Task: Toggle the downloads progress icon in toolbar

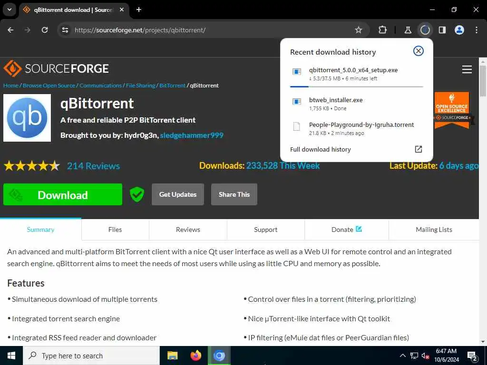Action: point(425,30)
